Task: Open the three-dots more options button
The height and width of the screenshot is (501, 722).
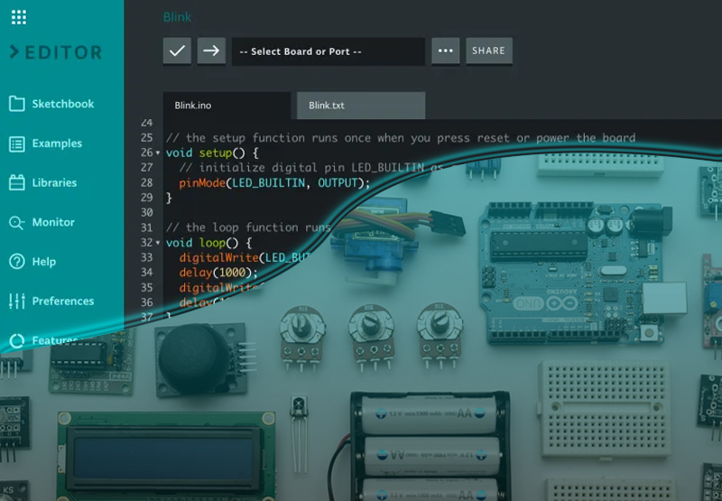Action: (445, 51)
